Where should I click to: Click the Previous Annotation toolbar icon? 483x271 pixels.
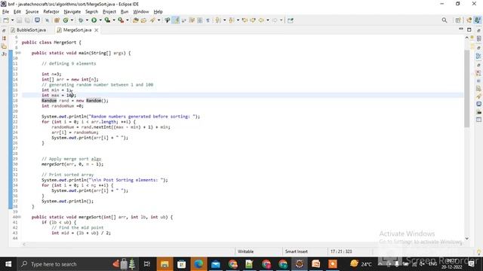(x=232, y=20)
